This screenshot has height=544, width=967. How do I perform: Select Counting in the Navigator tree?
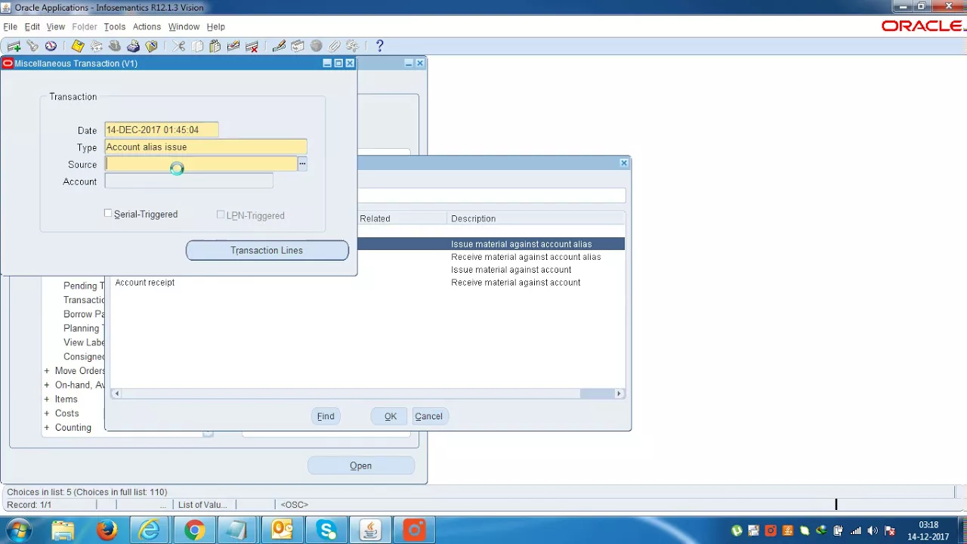click(x=73, y=428)
